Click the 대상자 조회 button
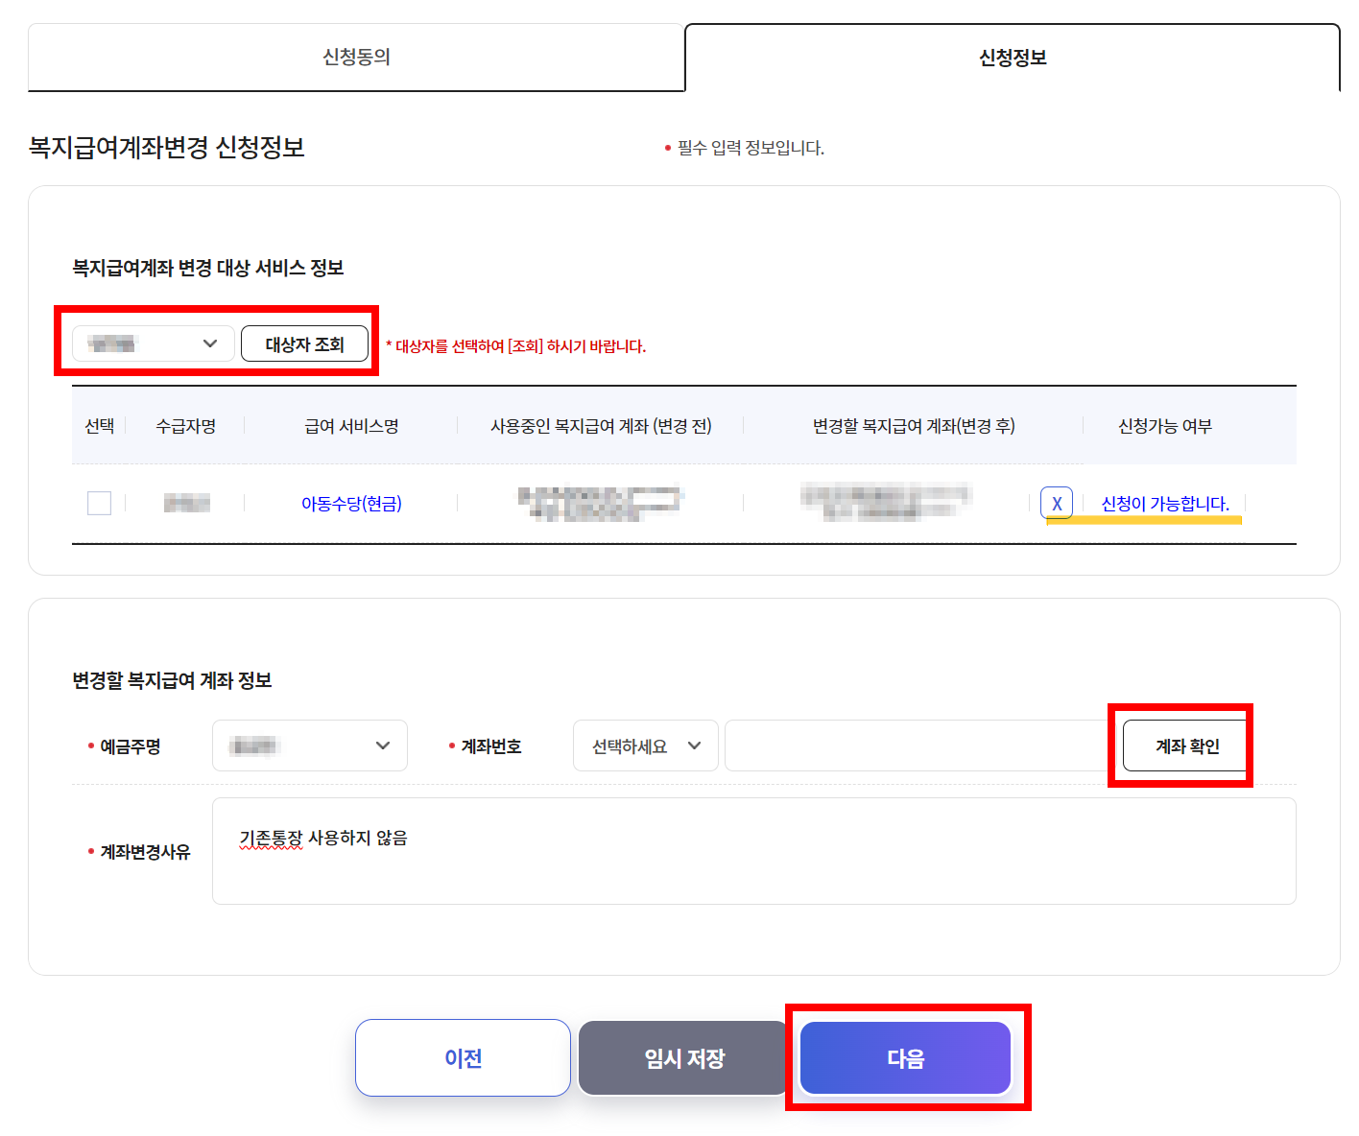This screenshot has width=1359, height=1136. [x=304, y=343]
